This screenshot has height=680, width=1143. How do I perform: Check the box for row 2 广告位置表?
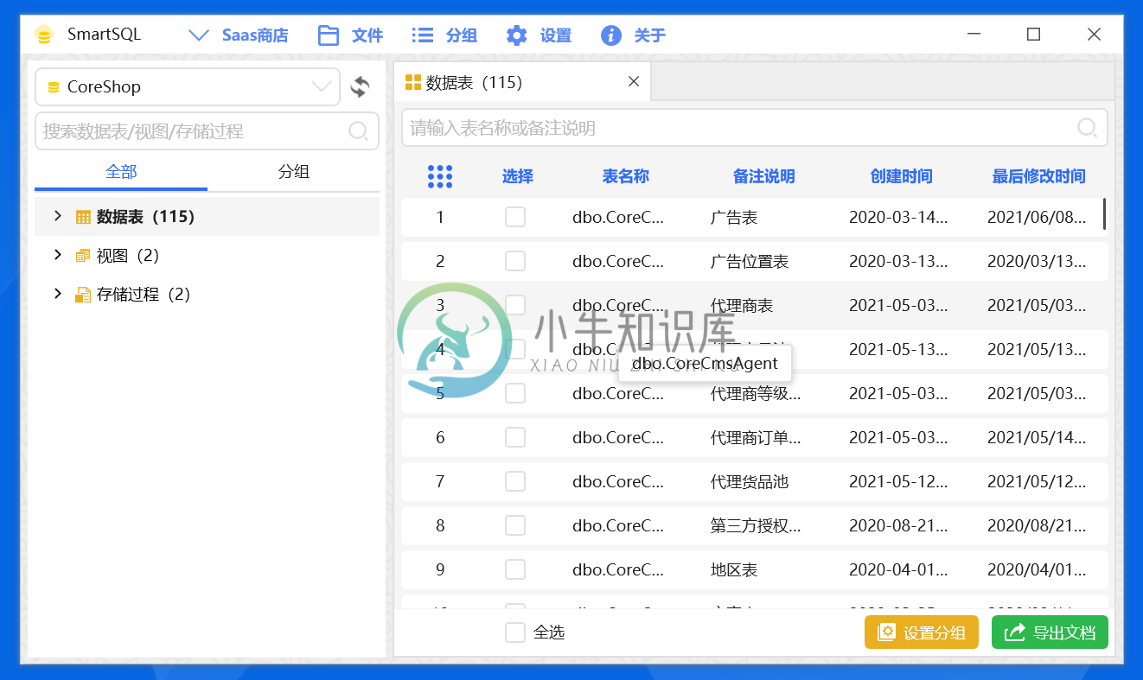coord(515,261)
